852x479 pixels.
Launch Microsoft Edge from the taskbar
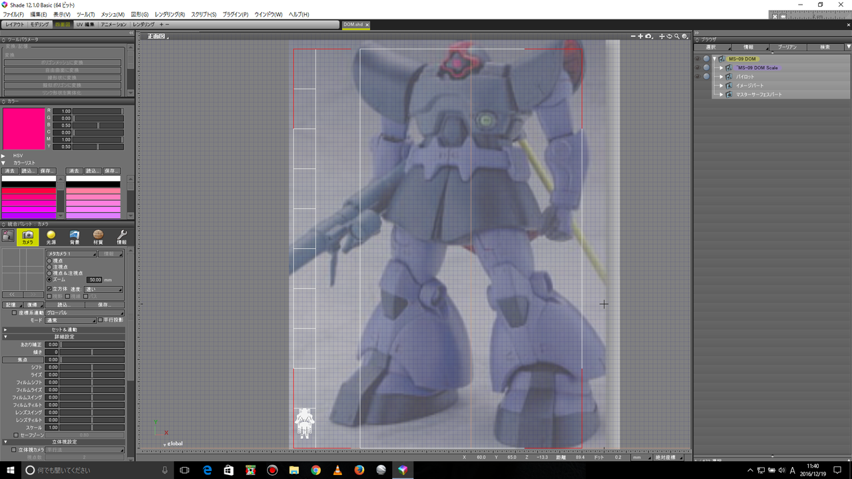(207, 470)
